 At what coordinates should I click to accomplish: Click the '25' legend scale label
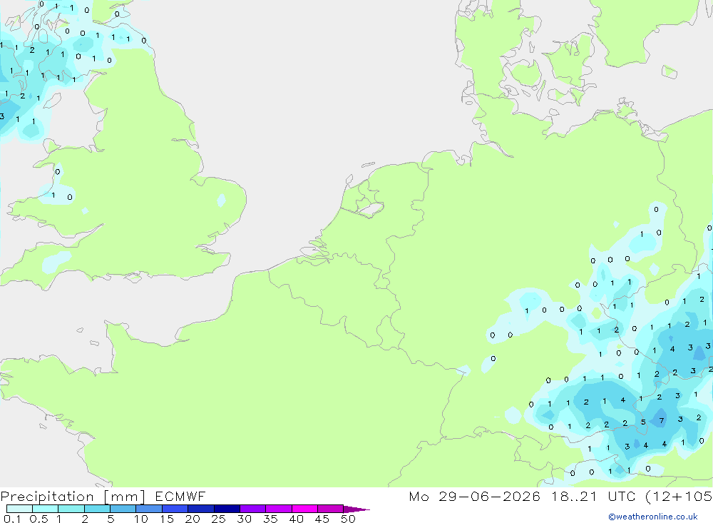[218, 519]
